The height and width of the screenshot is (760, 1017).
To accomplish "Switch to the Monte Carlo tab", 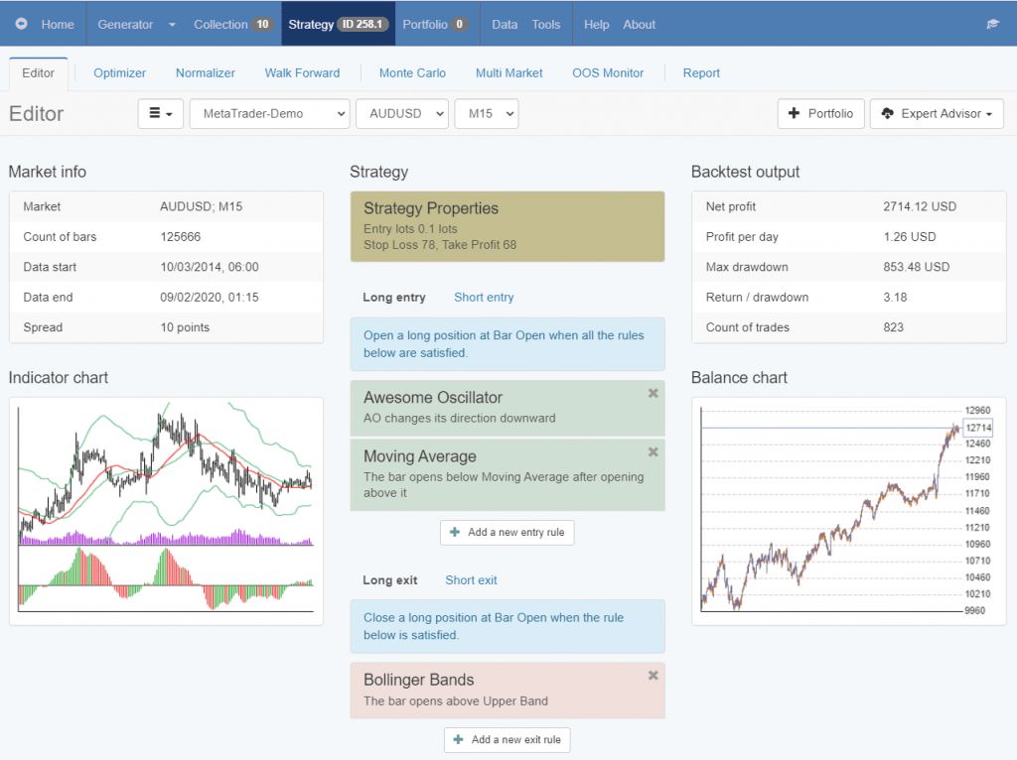I will (x=412, y=72).
